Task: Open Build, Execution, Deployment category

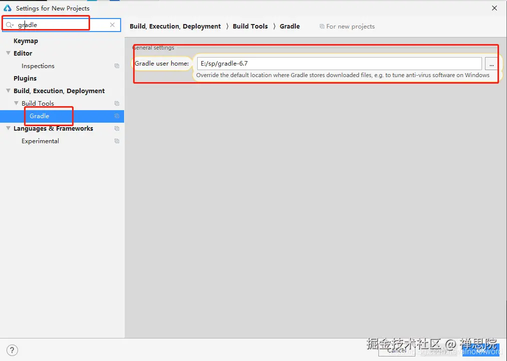Action: click(x=59, y=91)
